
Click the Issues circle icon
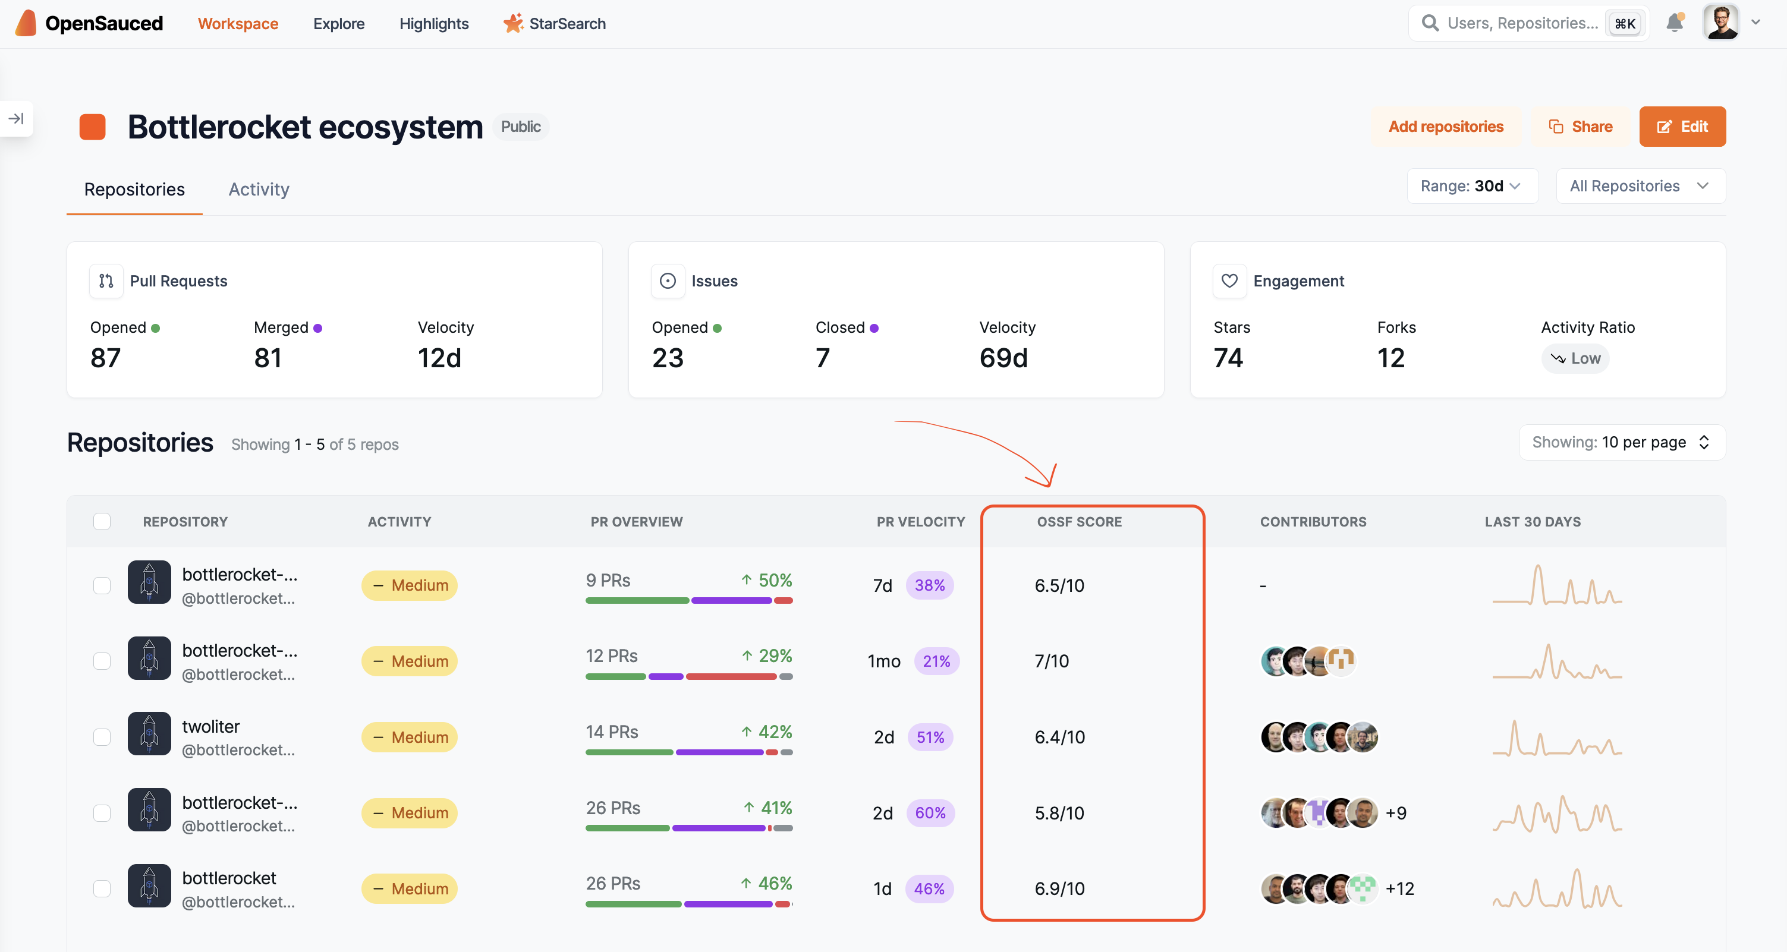(668, 281)
